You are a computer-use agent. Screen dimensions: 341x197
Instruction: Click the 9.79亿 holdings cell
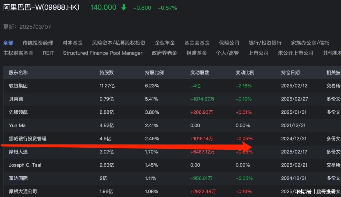pos(106,99)
